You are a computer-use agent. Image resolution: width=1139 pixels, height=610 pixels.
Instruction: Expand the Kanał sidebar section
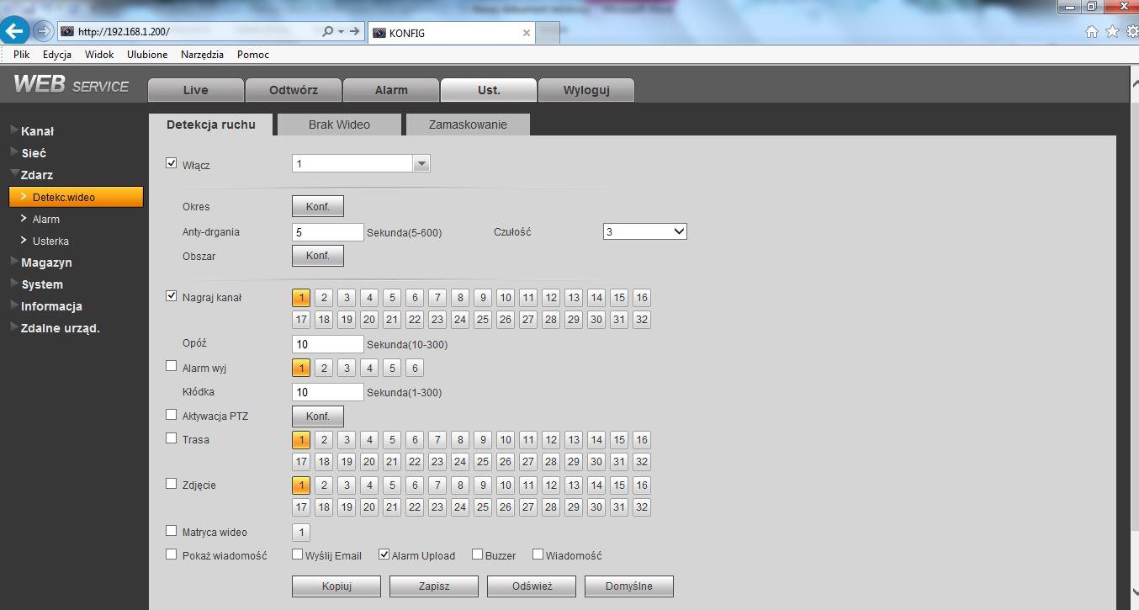[37, 131]
